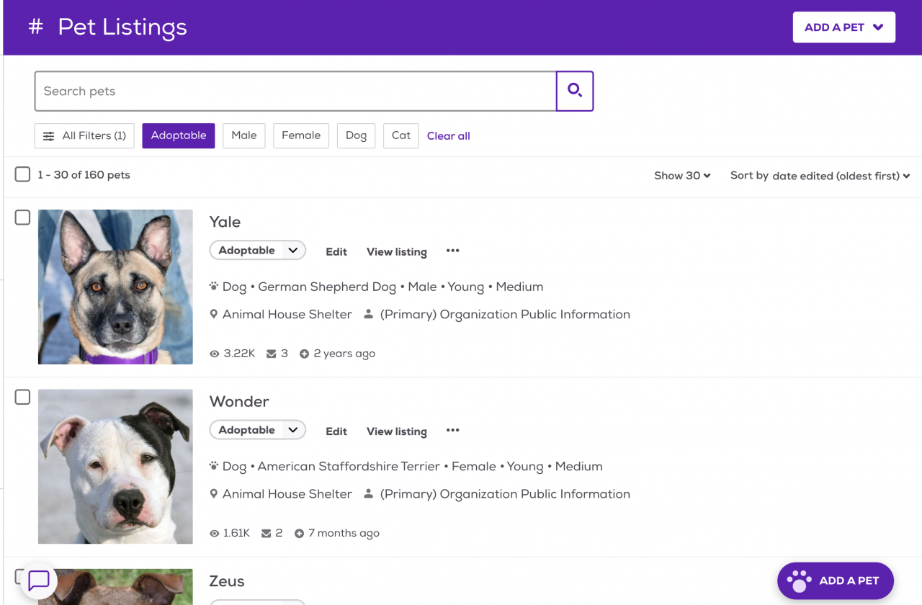Tick the checkbox for Wonder

click(x=23, y=397)
